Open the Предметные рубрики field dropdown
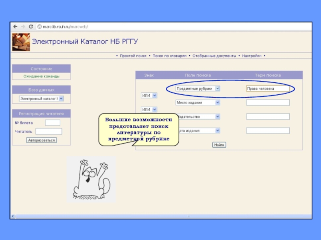This screenshot has width=321, height=240. pos(198,88)
